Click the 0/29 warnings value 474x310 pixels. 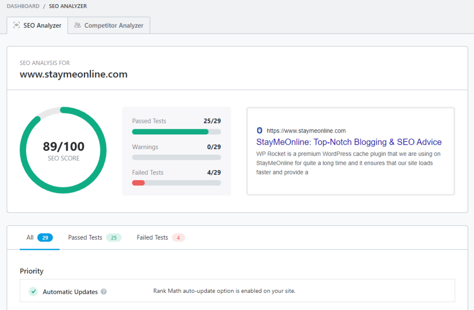point(214,147)
